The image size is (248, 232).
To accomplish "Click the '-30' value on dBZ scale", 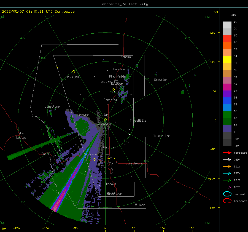I will click(x=236, y=146).
